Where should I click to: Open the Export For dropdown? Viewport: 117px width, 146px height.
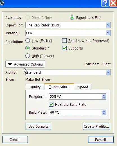coord(68,25)
